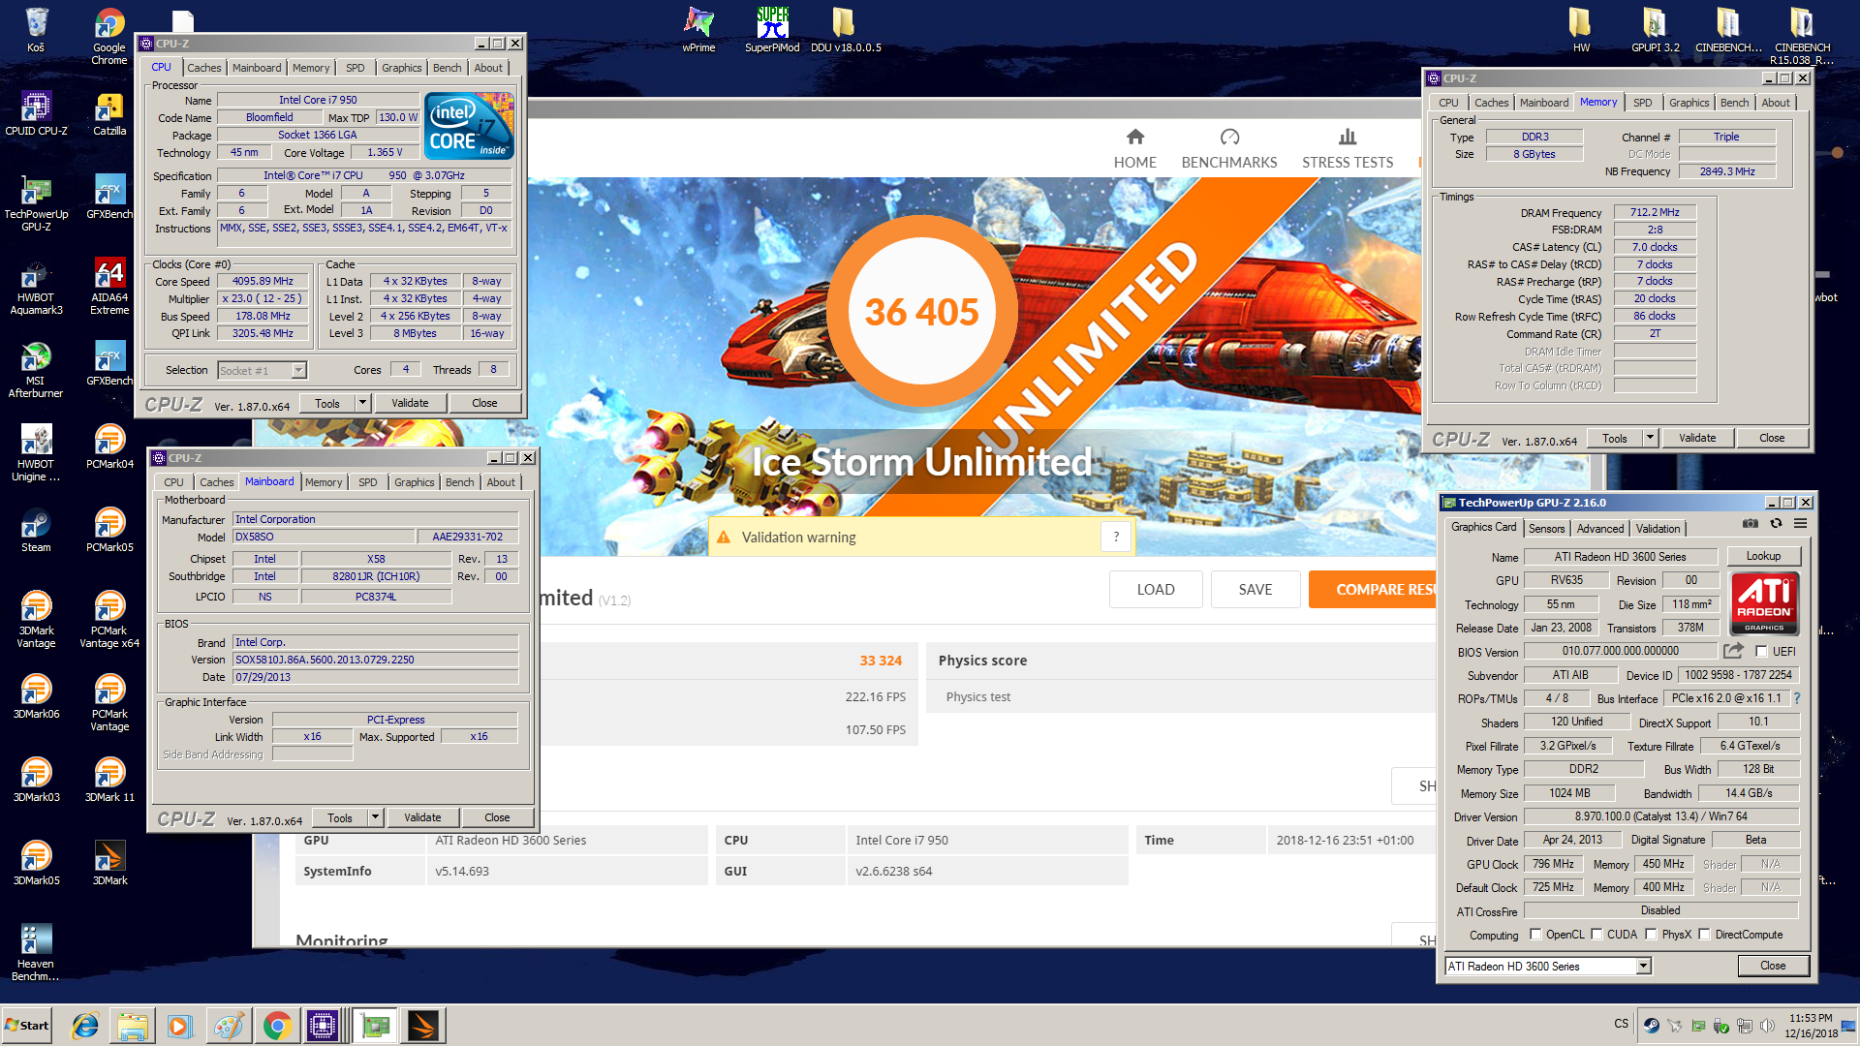Click the Bus Interface question mark in GPU-Z

tap(1797, 698)
